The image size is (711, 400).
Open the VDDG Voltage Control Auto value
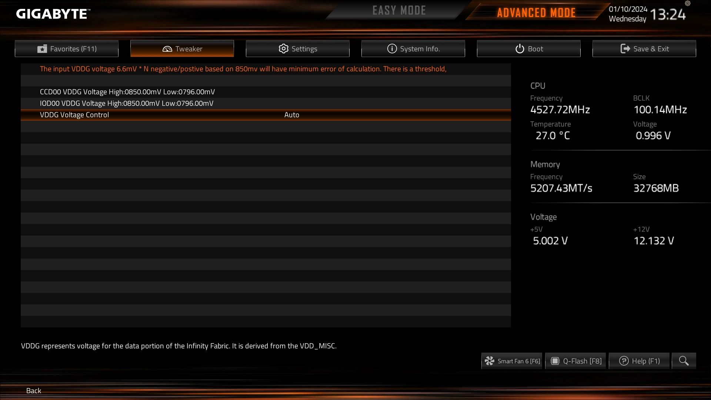(292, 115)
